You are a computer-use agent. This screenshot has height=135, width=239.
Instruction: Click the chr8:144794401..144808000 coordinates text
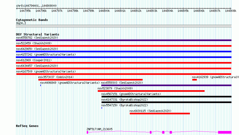click(36, 6)
